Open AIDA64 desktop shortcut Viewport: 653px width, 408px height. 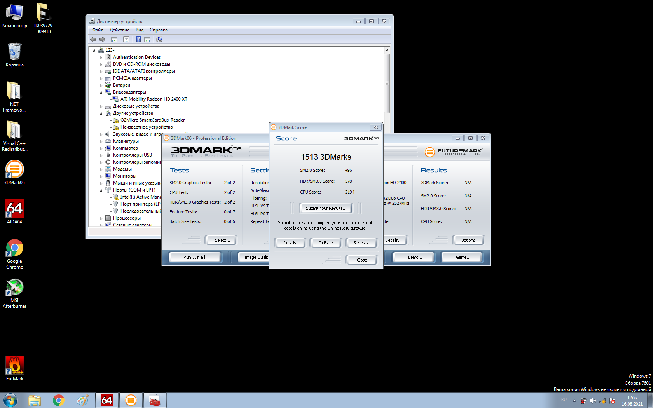[x=14, y=212]
